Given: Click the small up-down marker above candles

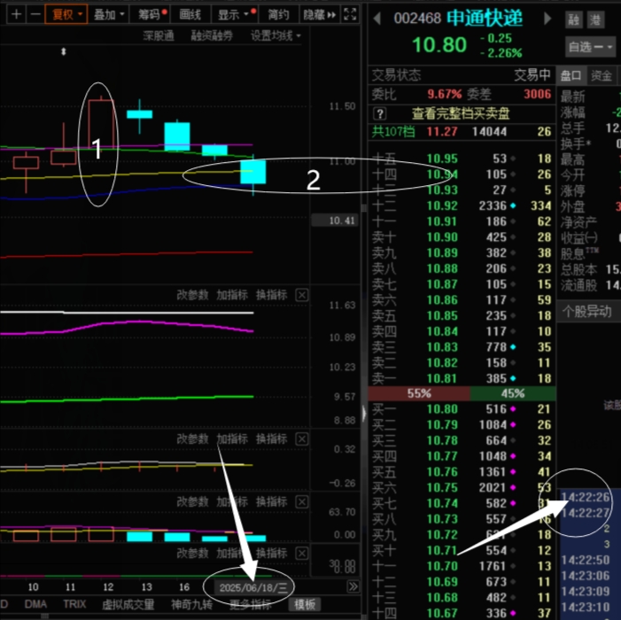Looking at the screenshot, I should click(64, 51).
